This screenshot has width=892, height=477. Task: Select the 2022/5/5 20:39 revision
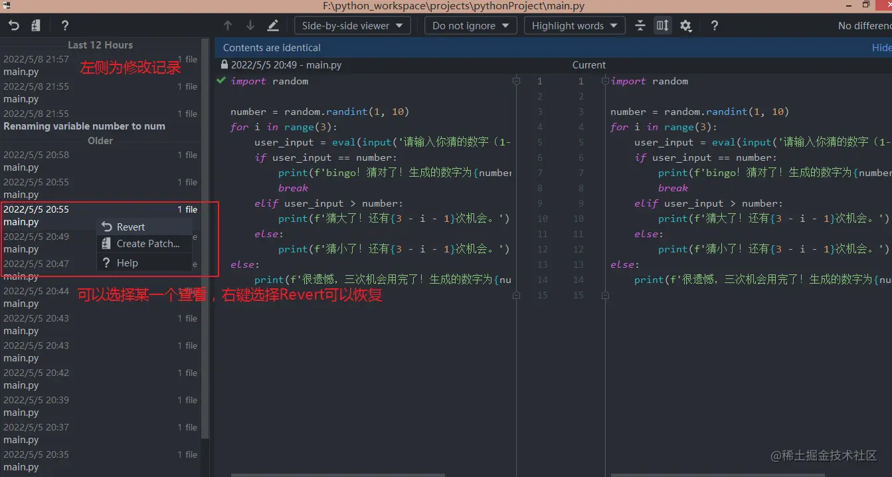pos(100,406)
